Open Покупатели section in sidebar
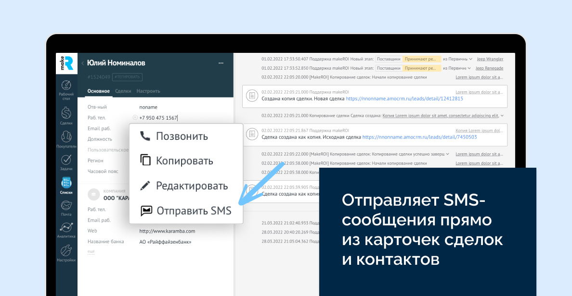Viewport: 572px width, 296px height. [66, 139]
